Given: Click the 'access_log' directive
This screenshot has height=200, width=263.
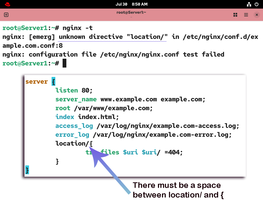Looking at the screenshot, I should click(74, 126).
